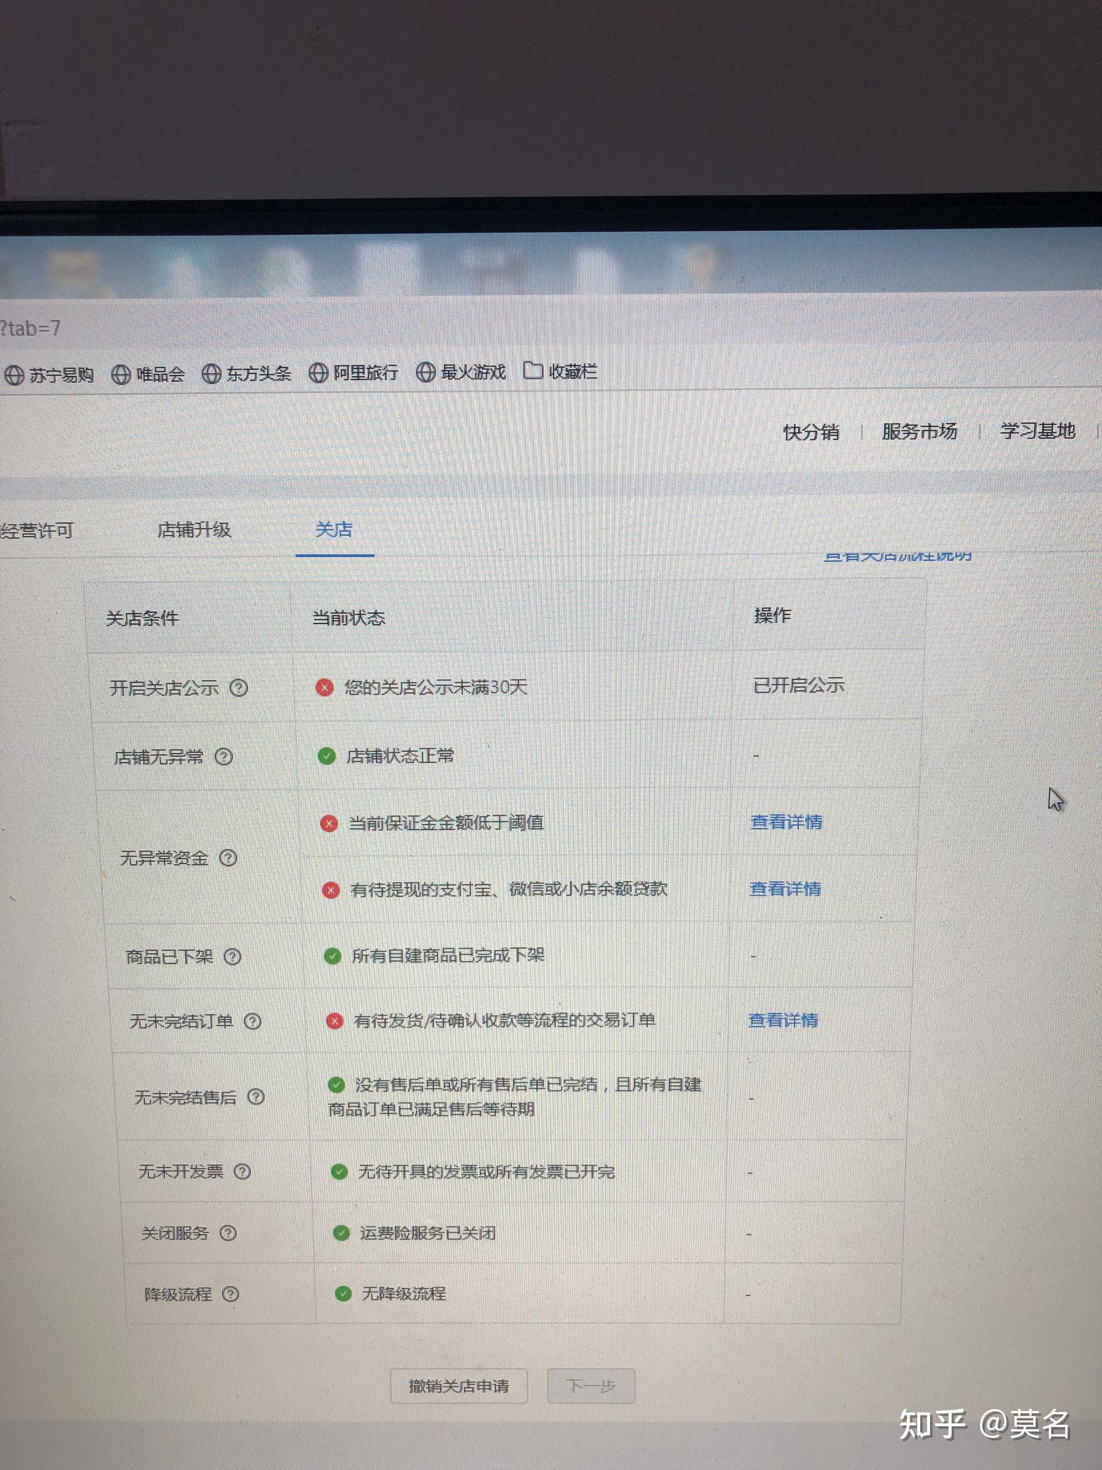Click the 撤销关店申请 button
This screenshot has height=1470, width=1102.
tap(459, 1386)
